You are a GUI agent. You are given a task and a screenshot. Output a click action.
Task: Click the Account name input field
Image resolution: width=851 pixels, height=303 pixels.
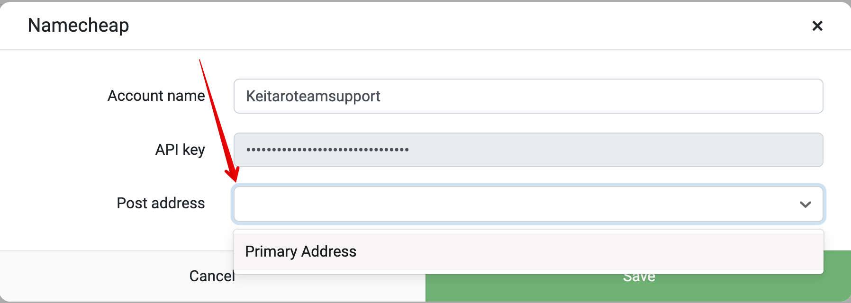click(x=528, y=96)
